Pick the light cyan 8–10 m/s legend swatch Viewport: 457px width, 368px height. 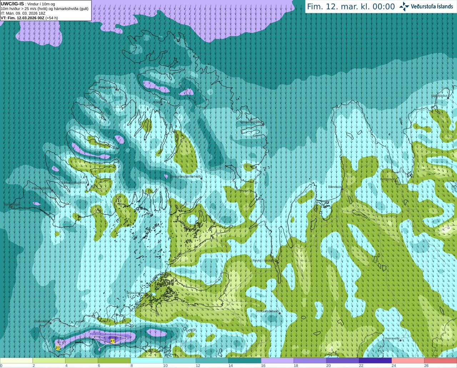point(147,360)
